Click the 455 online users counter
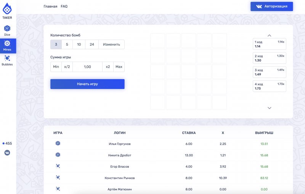The image size is (305, 194). click(x=7, y=143)
